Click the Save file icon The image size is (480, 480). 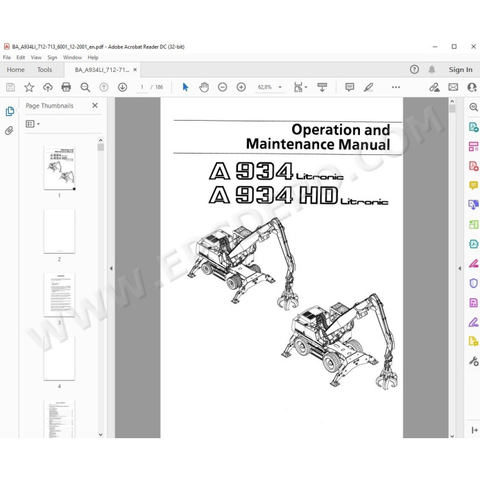(10, 87)
